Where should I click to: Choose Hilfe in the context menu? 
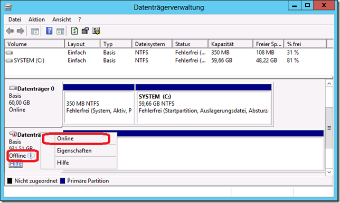coord(79,163)
